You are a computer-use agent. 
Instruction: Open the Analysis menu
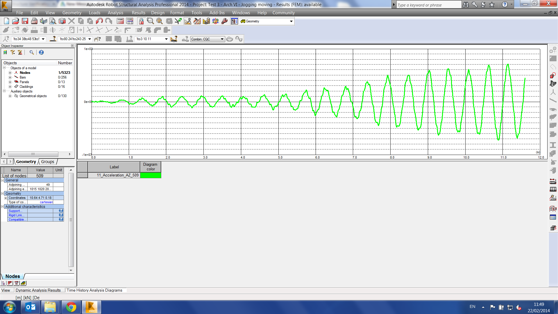[115, 13]
